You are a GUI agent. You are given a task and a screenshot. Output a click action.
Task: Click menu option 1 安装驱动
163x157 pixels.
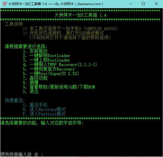[x=35, y=51]
